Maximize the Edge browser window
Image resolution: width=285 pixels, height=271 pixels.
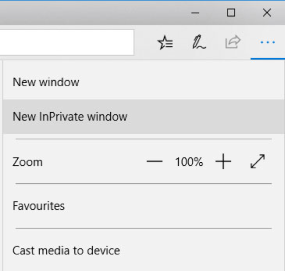(231, 13)
